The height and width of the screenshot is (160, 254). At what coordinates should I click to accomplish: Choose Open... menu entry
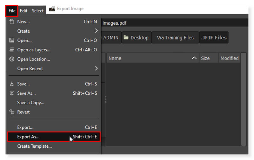click(x=53, y=40)
